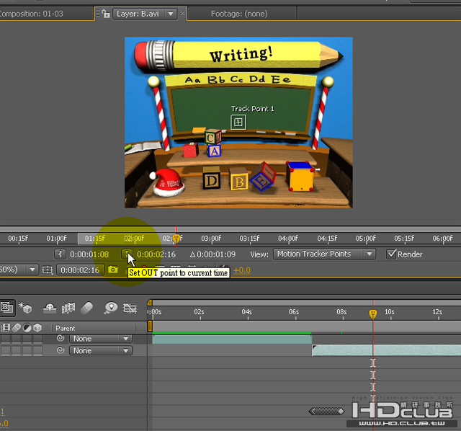Open first layer's Parent None dropdown
The width and height of the screenshot is (461, 431).
[100, 339]
